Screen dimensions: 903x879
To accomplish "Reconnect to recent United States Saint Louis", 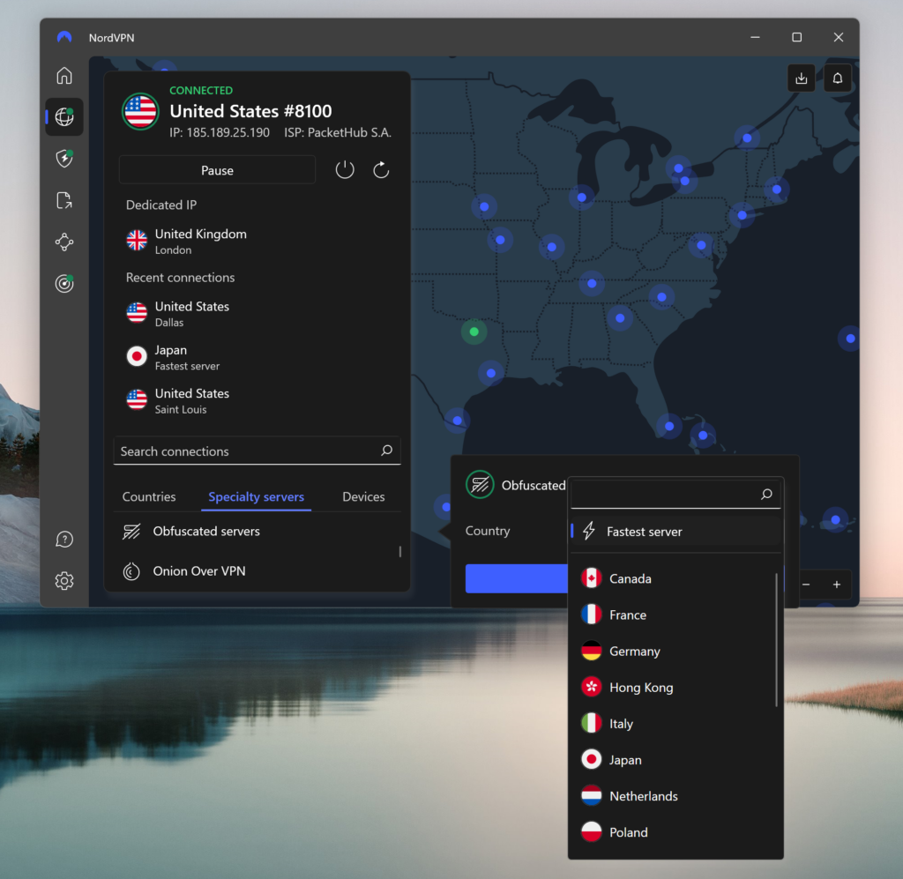I will [x=257, y=400].
